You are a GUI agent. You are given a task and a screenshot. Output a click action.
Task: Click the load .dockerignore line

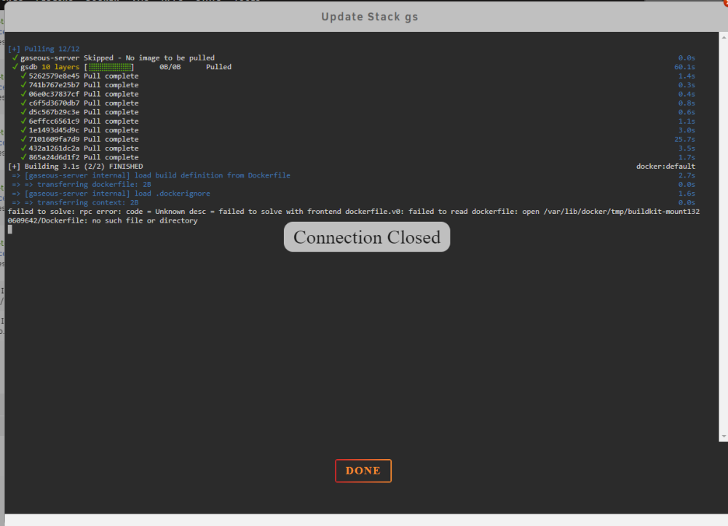pyautogui.click(x=111, y=194)
